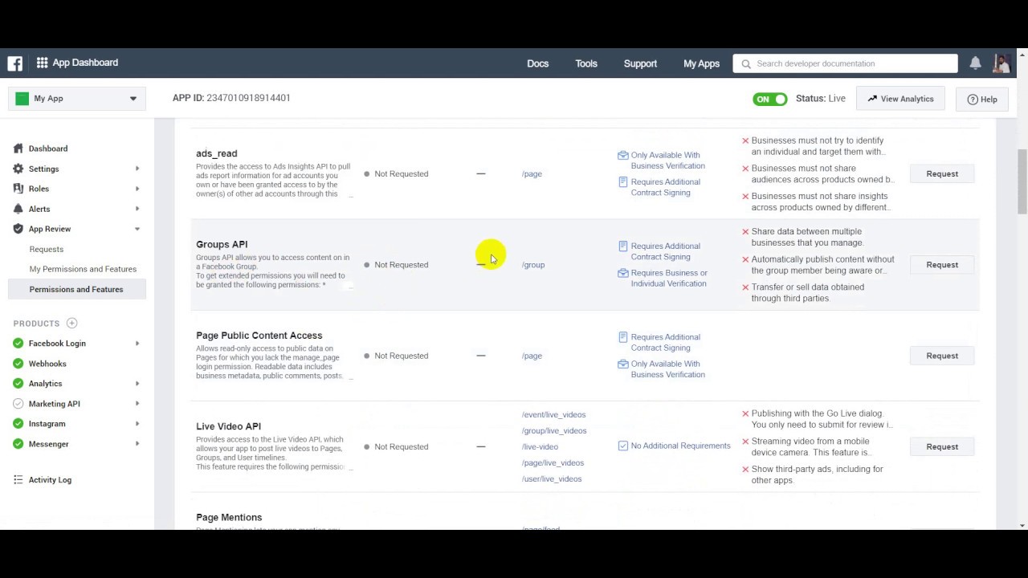Viewport: 1028px width, 578px height.
Task: Select the Permissions and Features sidebar item
Action: click(x=77, y=289)
